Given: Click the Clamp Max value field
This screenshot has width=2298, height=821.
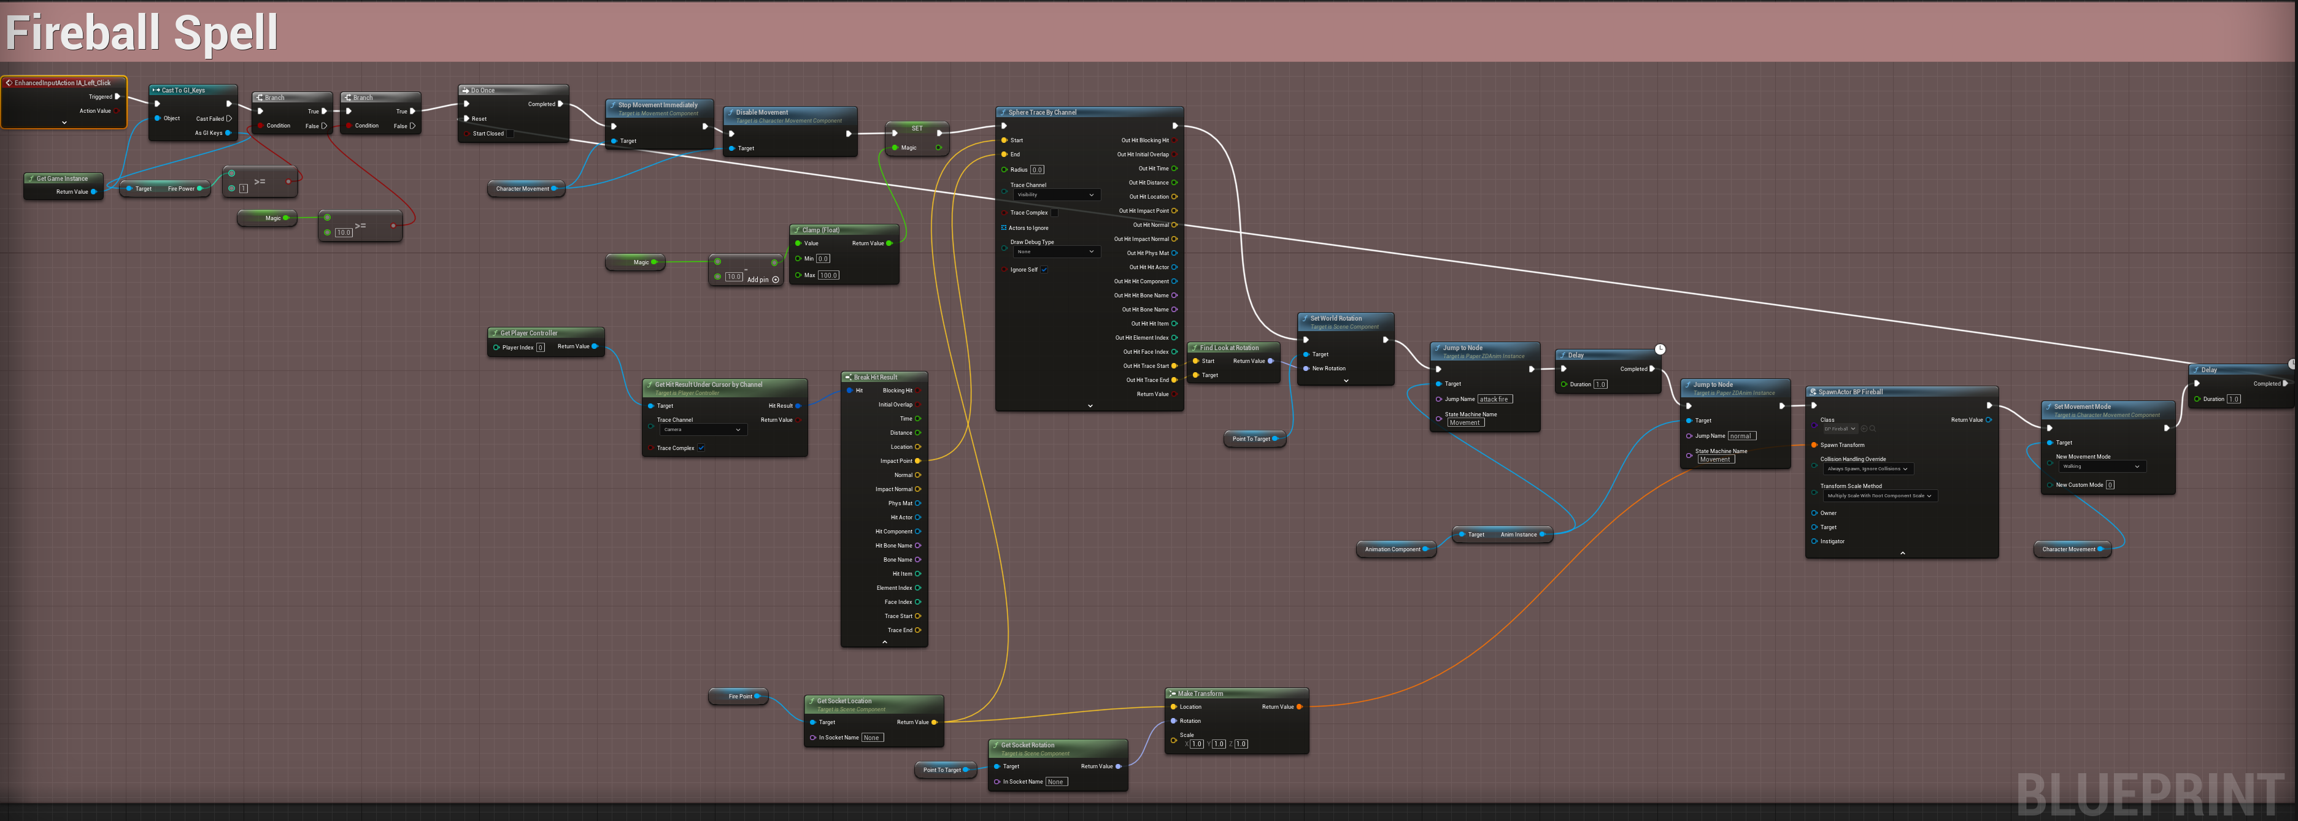Looking at the screenshot, I should [828, 275].
